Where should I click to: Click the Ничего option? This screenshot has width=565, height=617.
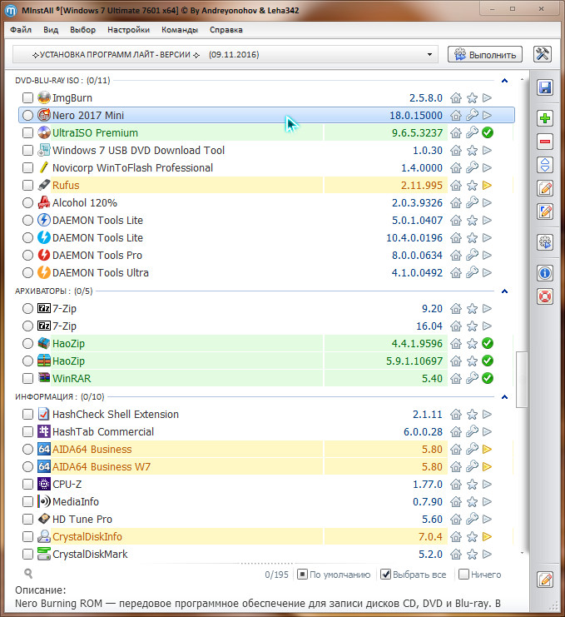point(480,575)
